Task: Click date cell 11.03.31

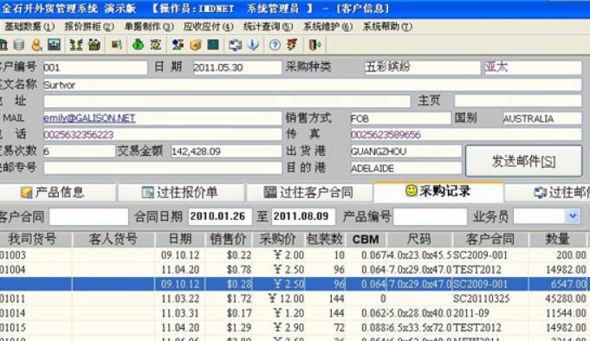Action: click(180, 313)
